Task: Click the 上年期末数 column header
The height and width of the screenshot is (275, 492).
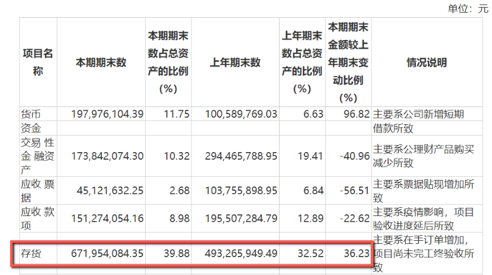Action: (x=235, y=63)
